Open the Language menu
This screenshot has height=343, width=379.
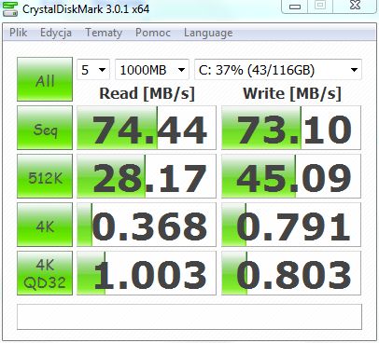point(208,33)
